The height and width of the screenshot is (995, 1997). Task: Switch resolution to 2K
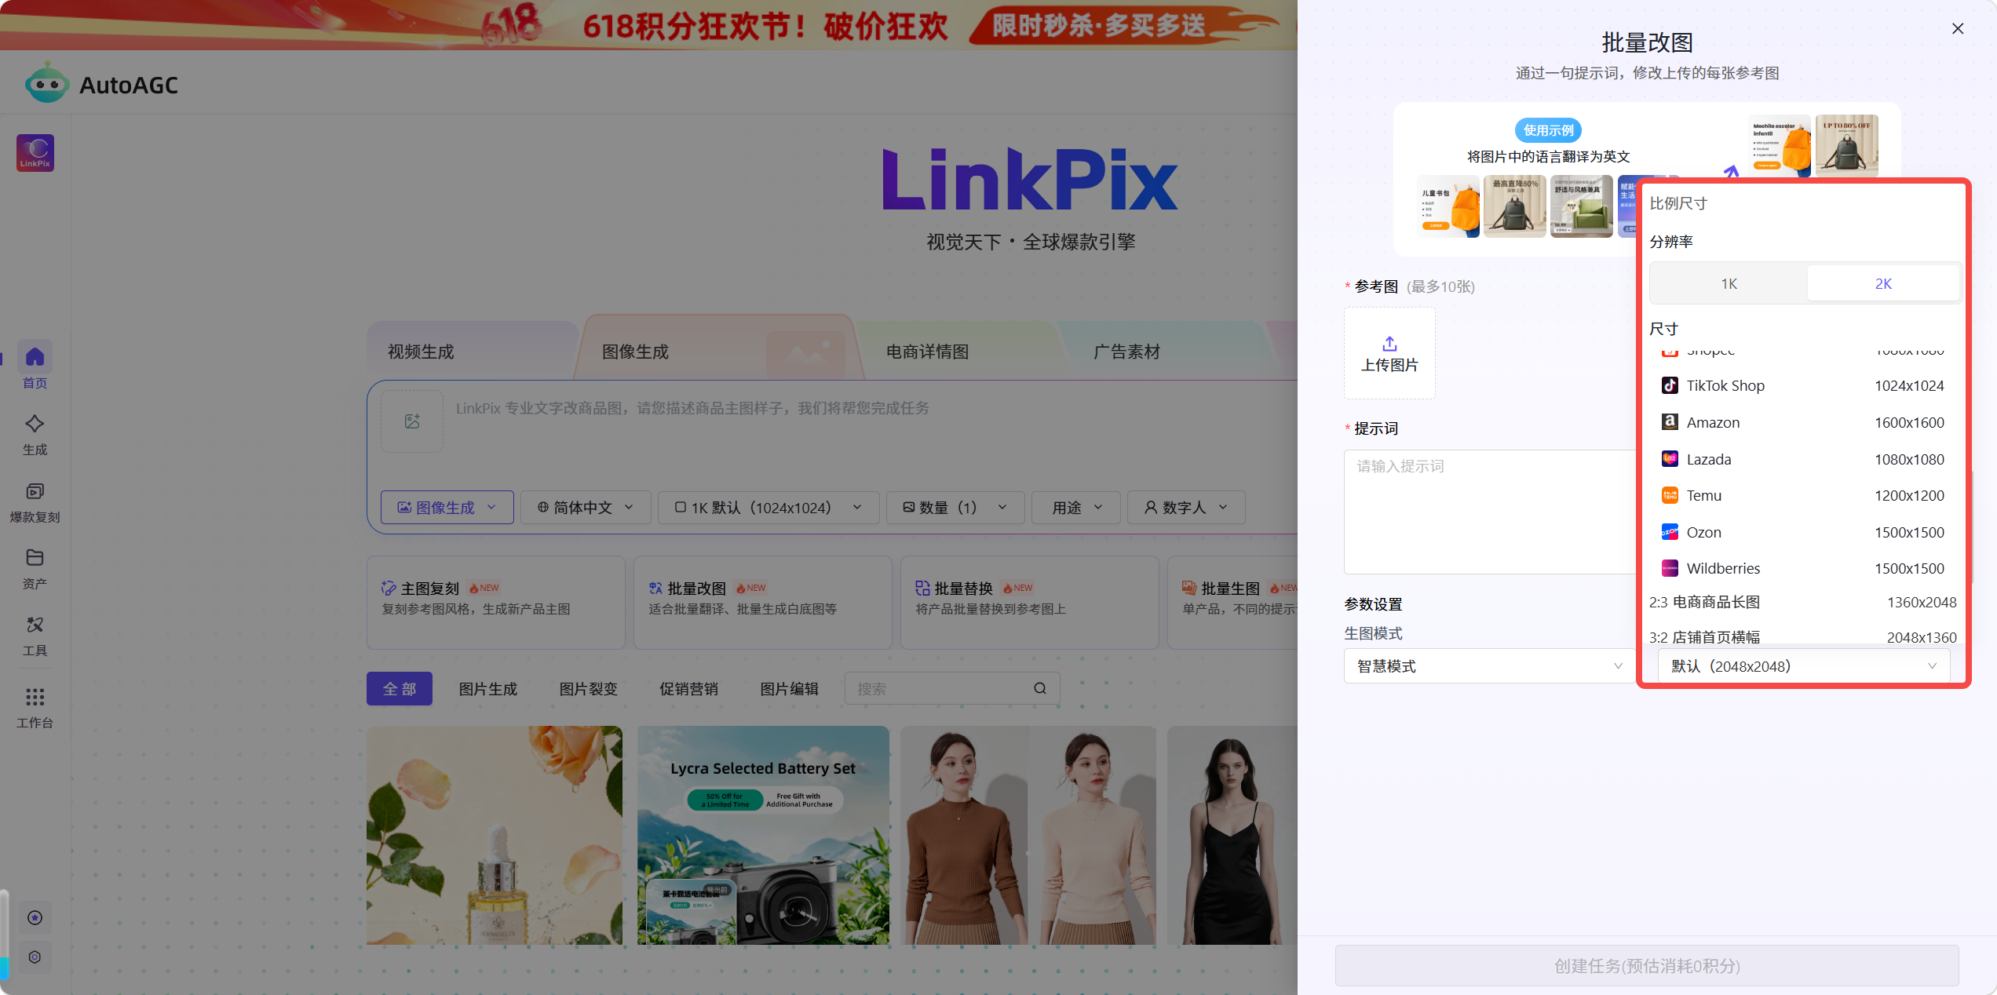coord(1883,283)
